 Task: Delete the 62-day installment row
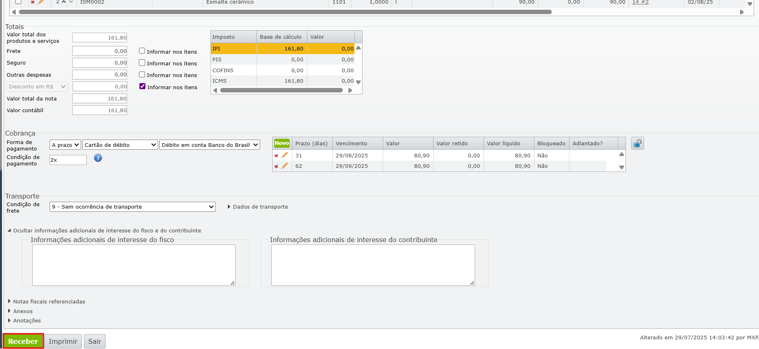click(x=276, y=166)
